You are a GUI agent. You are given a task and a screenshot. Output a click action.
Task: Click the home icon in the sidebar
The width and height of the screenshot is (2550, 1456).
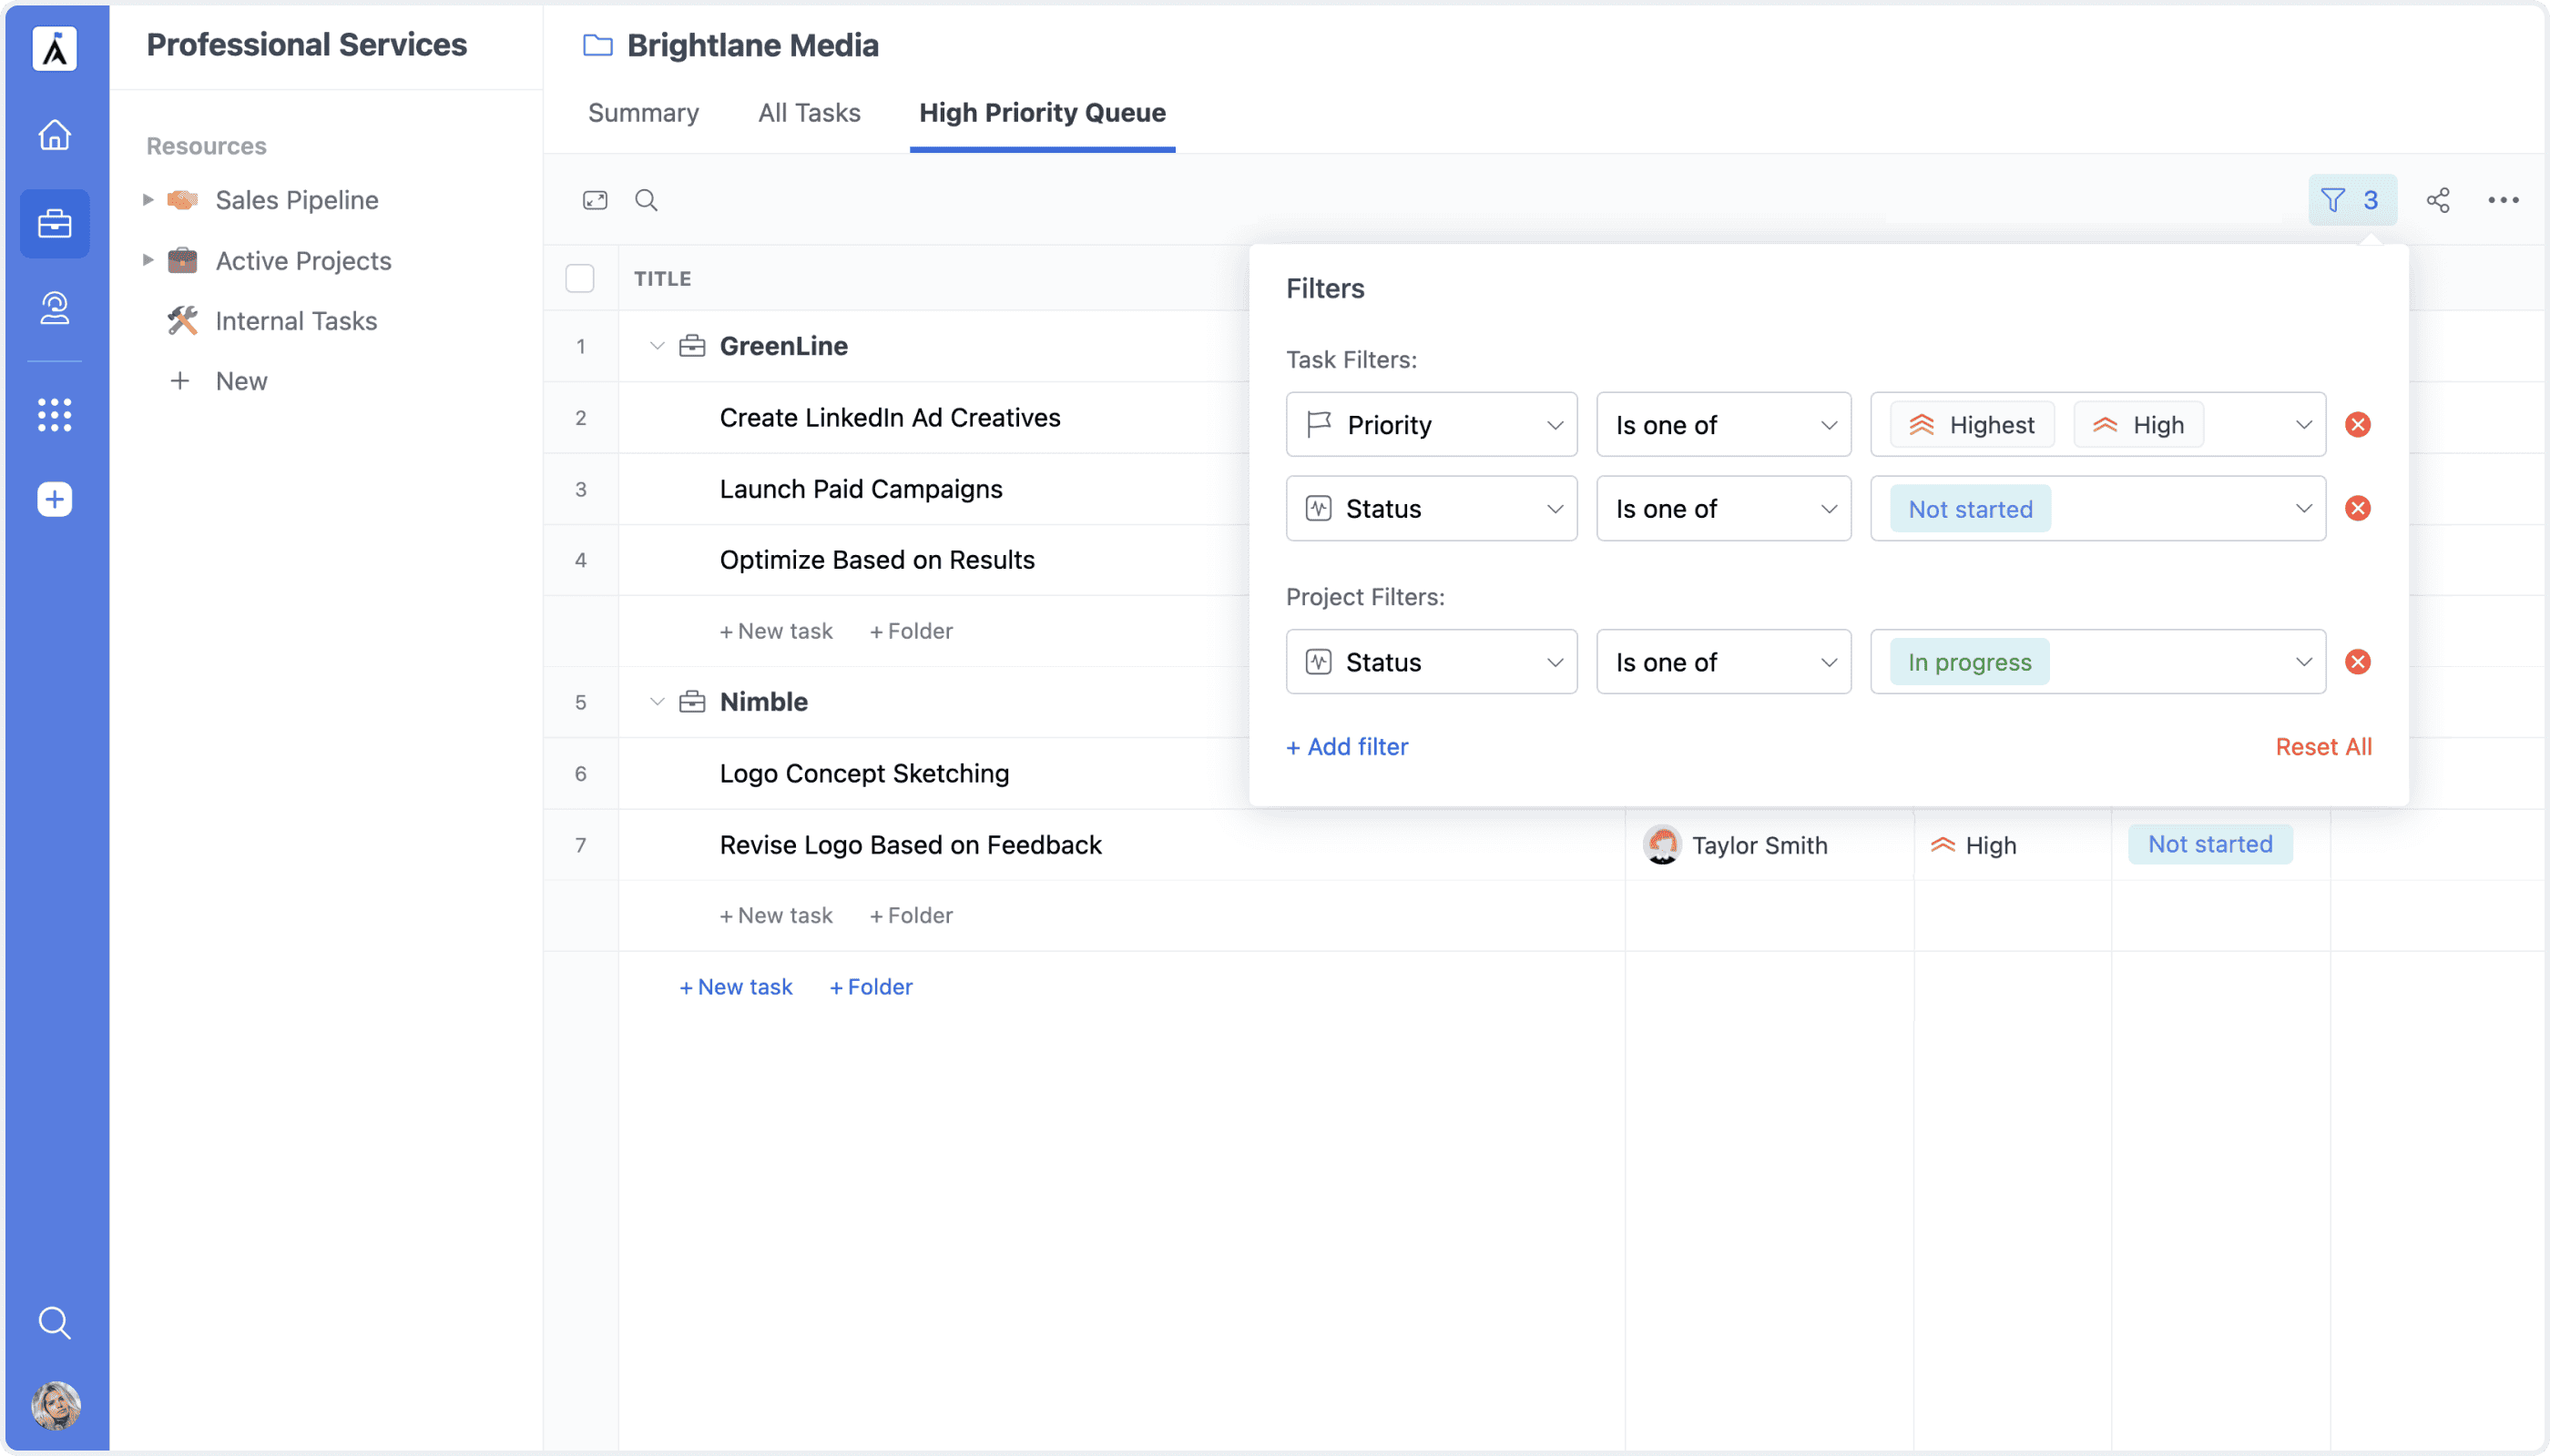54,134
